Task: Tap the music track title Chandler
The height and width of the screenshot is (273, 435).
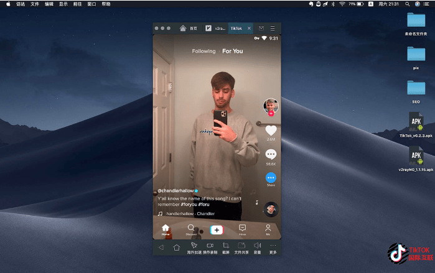Action: coord(190,214)
